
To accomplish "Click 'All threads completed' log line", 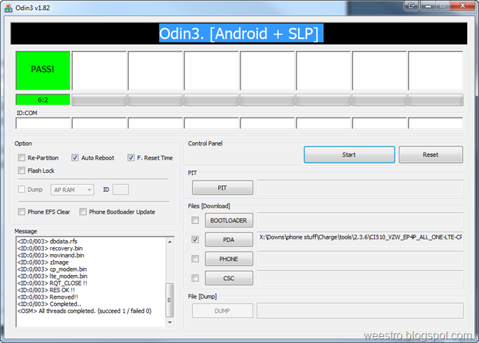I will (x=85, y=311).
